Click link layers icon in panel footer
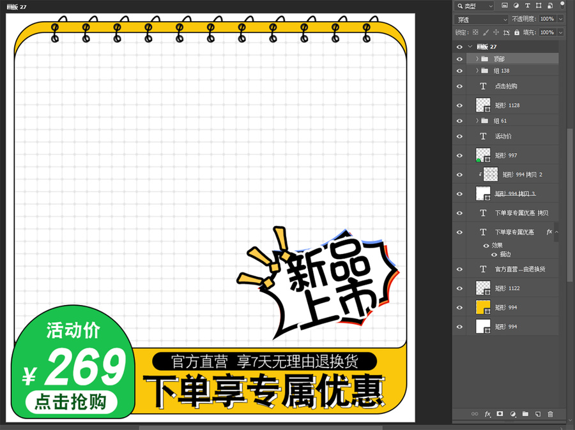 click(475, 414)
